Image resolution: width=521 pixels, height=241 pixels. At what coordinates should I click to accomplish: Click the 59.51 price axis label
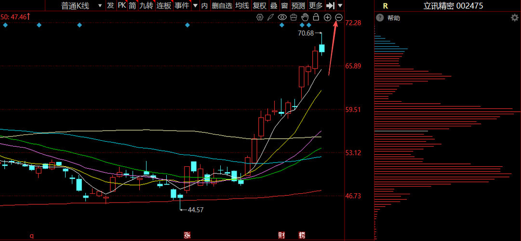353,109
